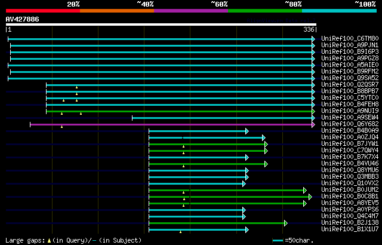Click the yellow gap marker under Q2QSR7 bar
The width and height of the screenshot is (382, 245).
[x=76, y=87]
